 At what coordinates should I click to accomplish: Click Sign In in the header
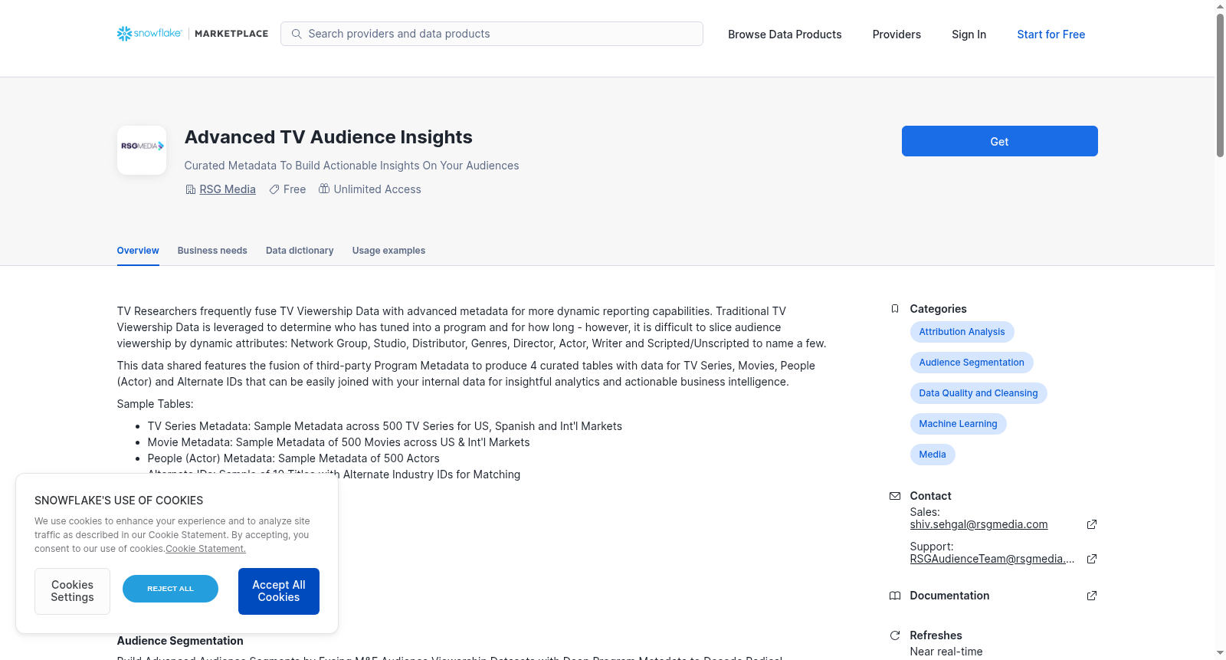969,34
